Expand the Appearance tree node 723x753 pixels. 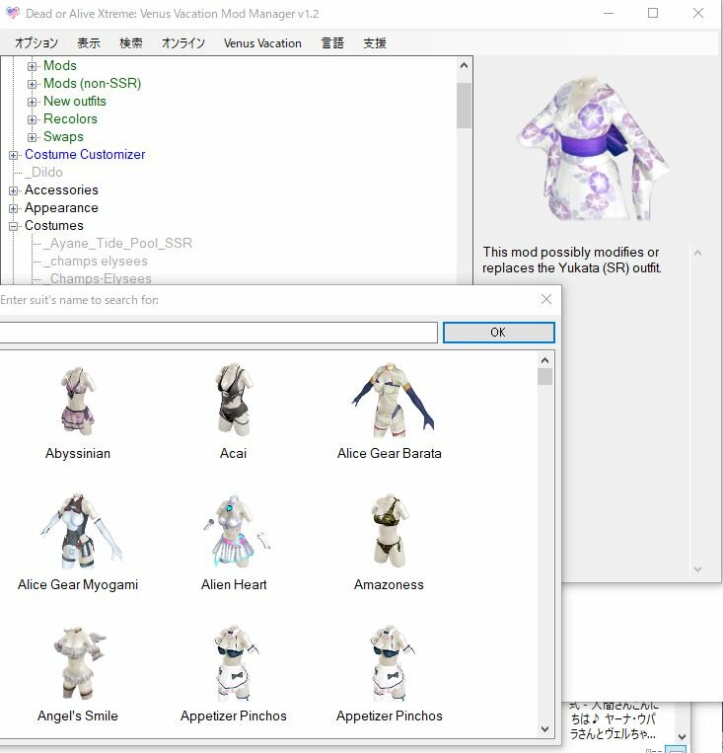pyautogui.click(x=14, y=208)
